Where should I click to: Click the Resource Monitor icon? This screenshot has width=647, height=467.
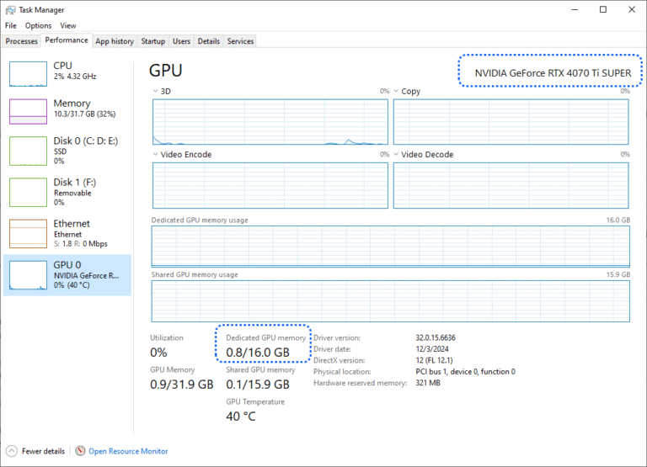(80, 451)
